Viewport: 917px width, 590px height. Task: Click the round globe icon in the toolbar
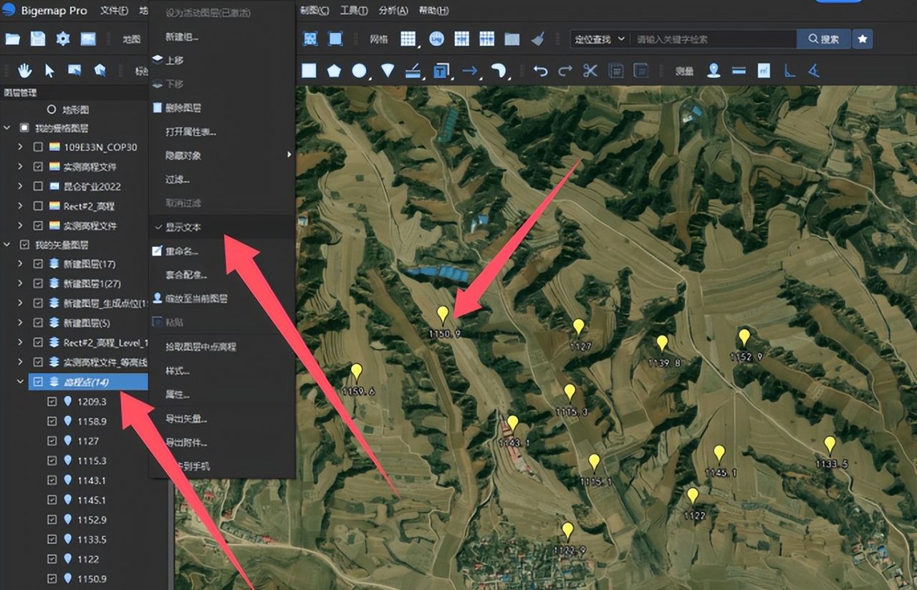[436, 39]
